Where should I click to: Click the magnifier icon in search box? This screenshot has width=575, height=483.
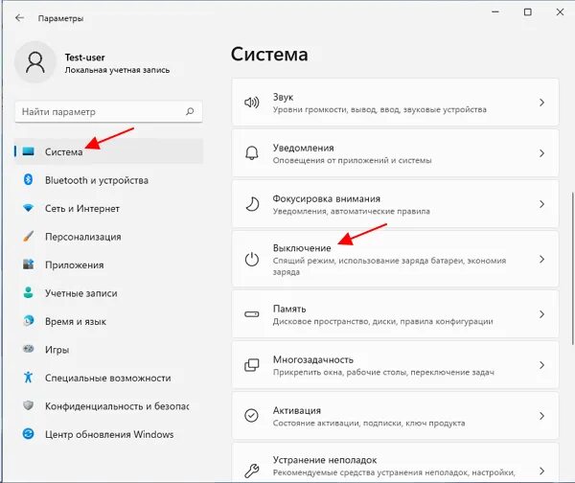(x=190, y=111)
